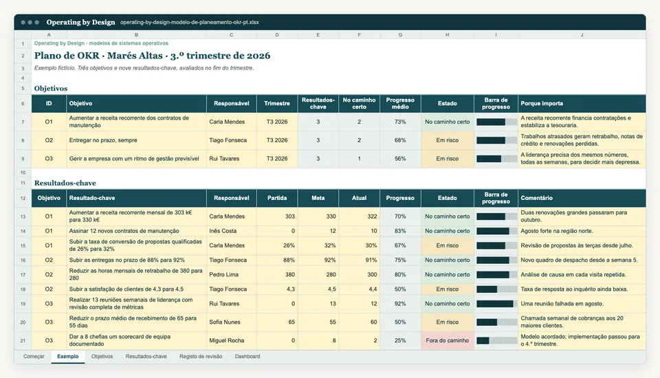Click the 73% average progress cell
Screen dimensions: 660x378
point(400,122)
